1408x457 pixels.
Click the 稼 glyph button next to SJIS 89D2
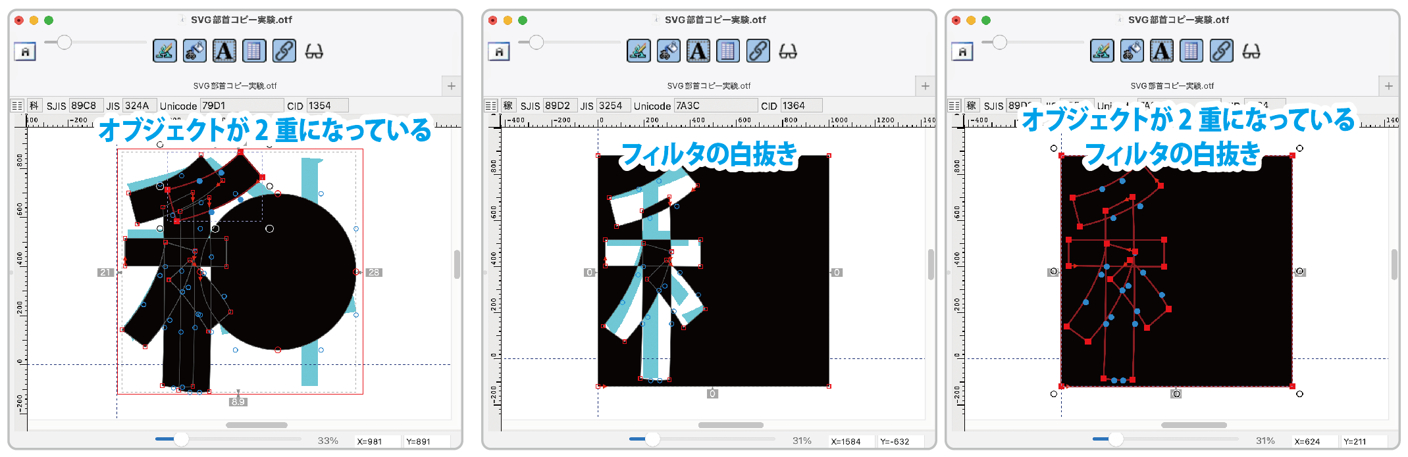[508, 106]
